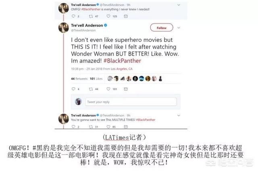Image resolution: width=258 pixels, height=171 pixels.
Task: Click the Tweet your reply field
Action: pyautogui.click(x=131, y=102)
